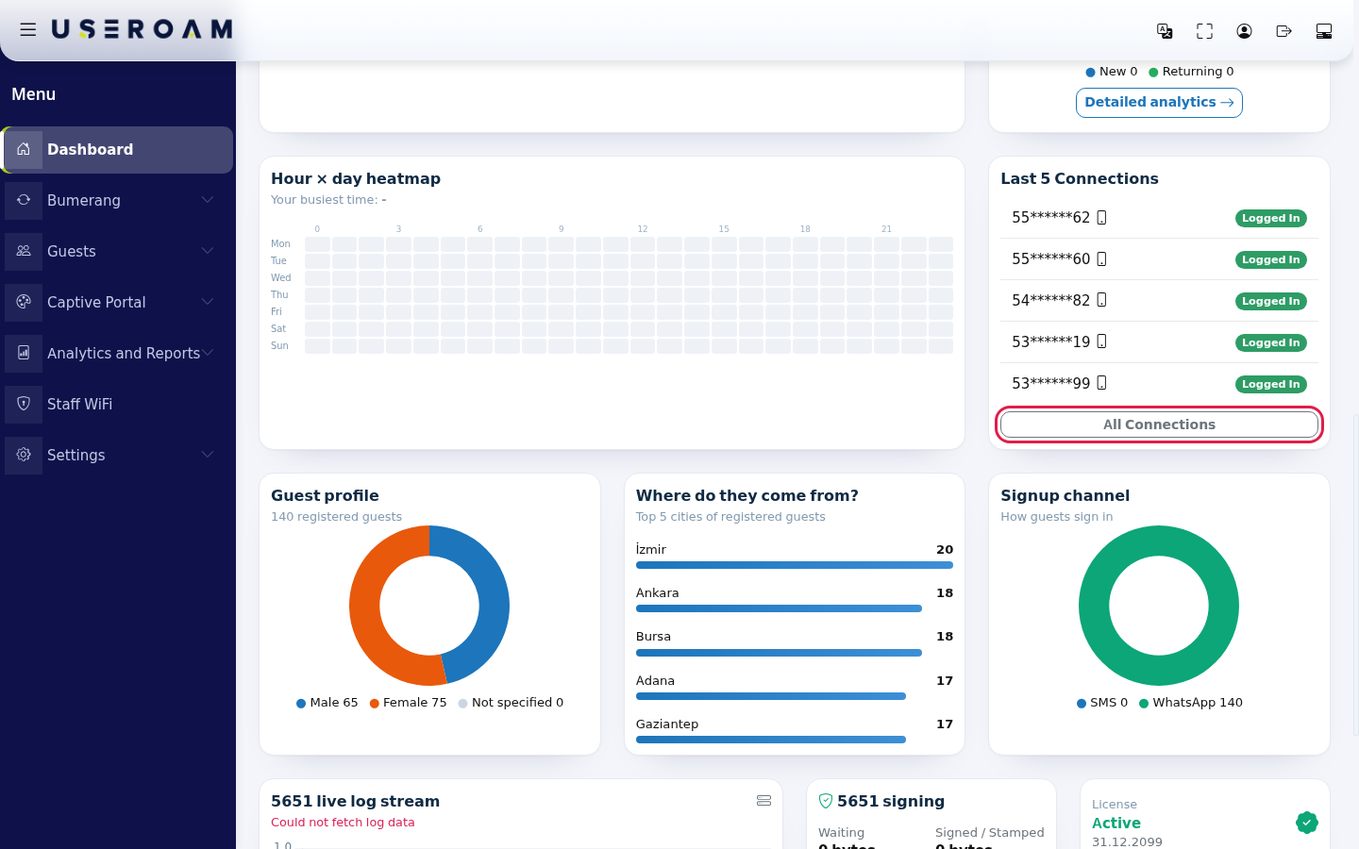Toggle fullscreen mode icon

click(x=1204, y=31)
